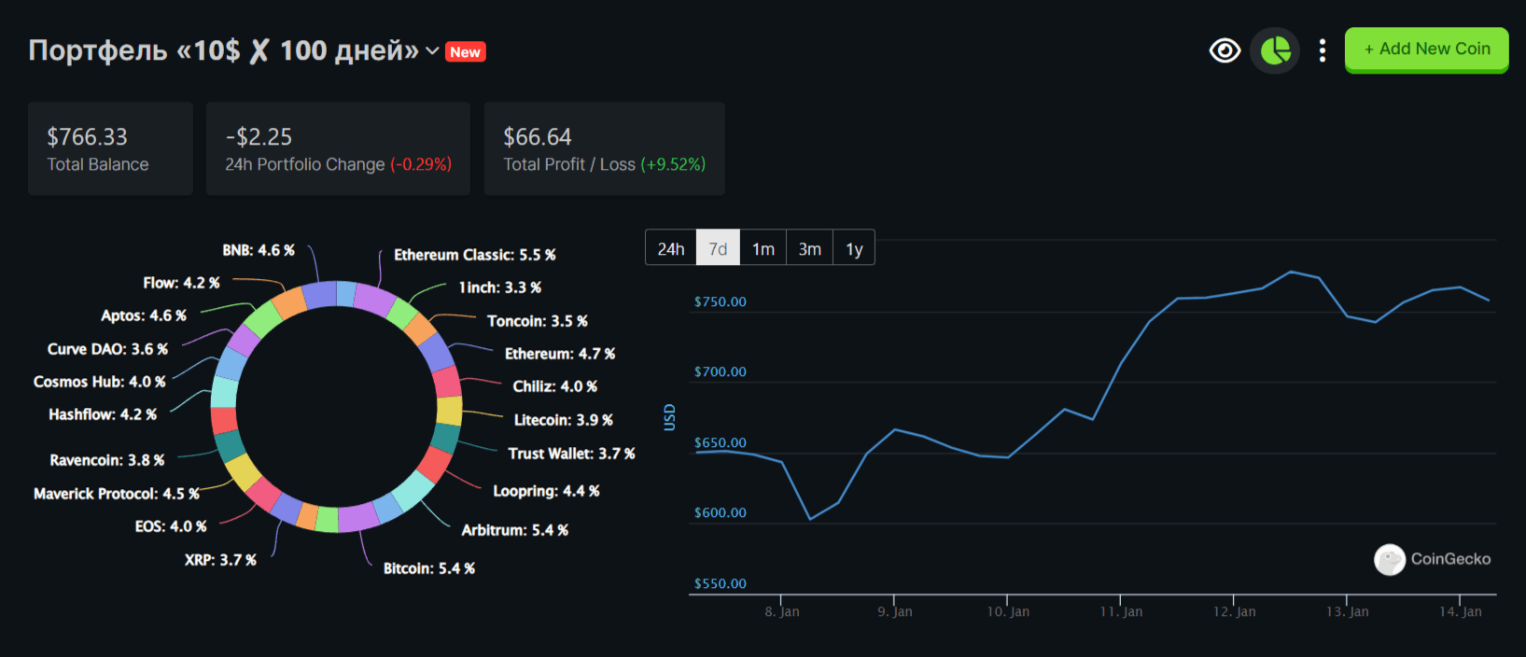Click the portfolio title «10$ X 100 дней»

click(x=224, y=50)
